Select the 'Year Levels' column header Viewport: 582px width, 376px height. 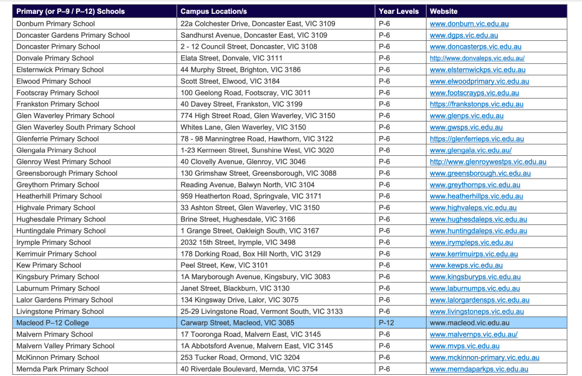point(398,11)
